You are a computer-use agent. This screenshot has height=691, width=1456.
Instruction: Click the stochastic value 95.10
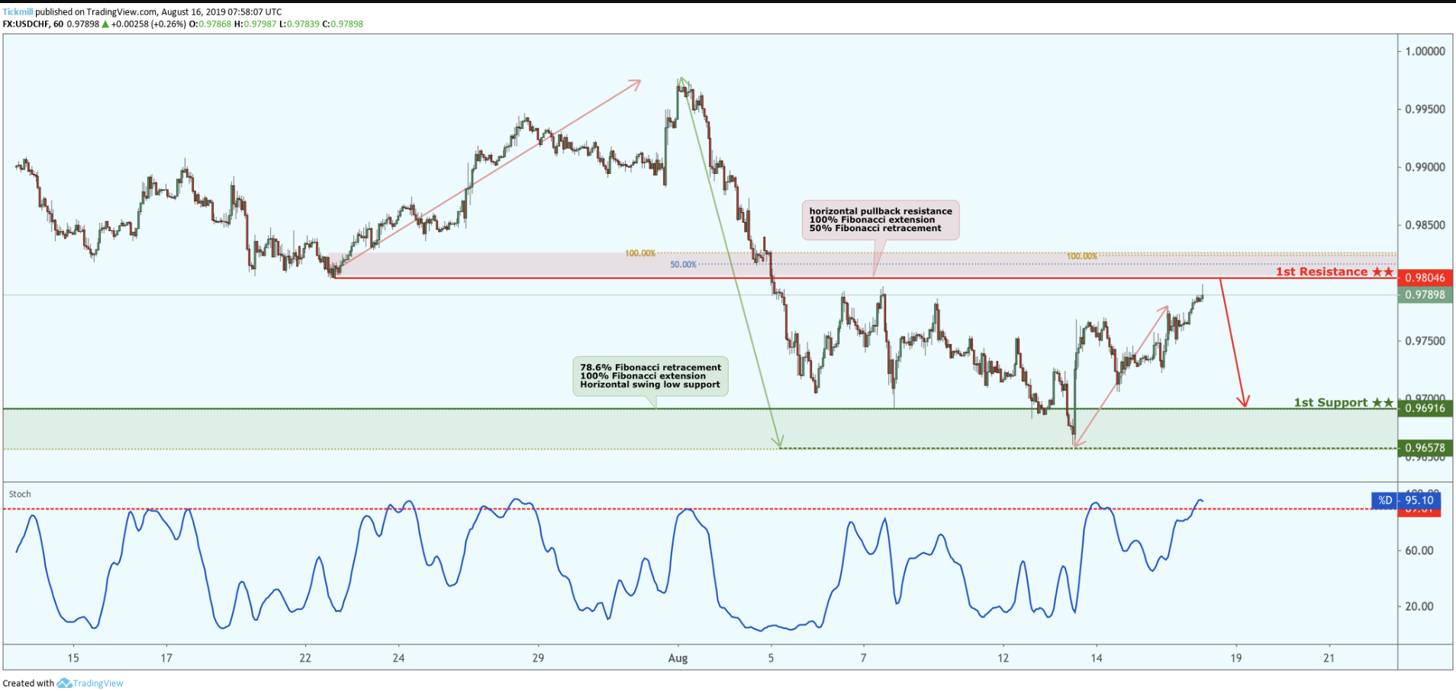1419,500
